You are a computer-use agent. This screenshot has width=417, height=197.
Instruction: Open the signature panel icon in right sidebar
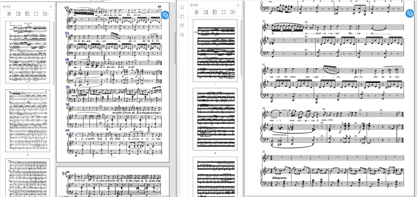tap(182, 34)
